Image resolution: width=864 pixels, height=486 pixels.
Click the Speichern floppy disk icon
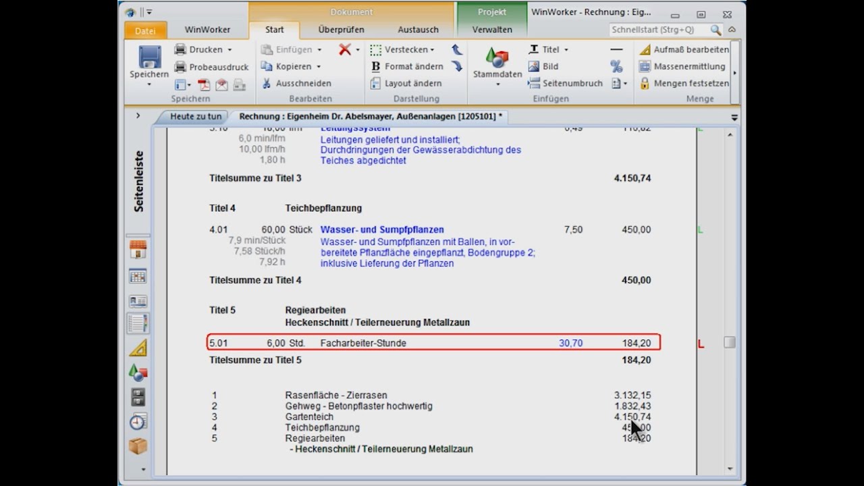click(149, 57)
